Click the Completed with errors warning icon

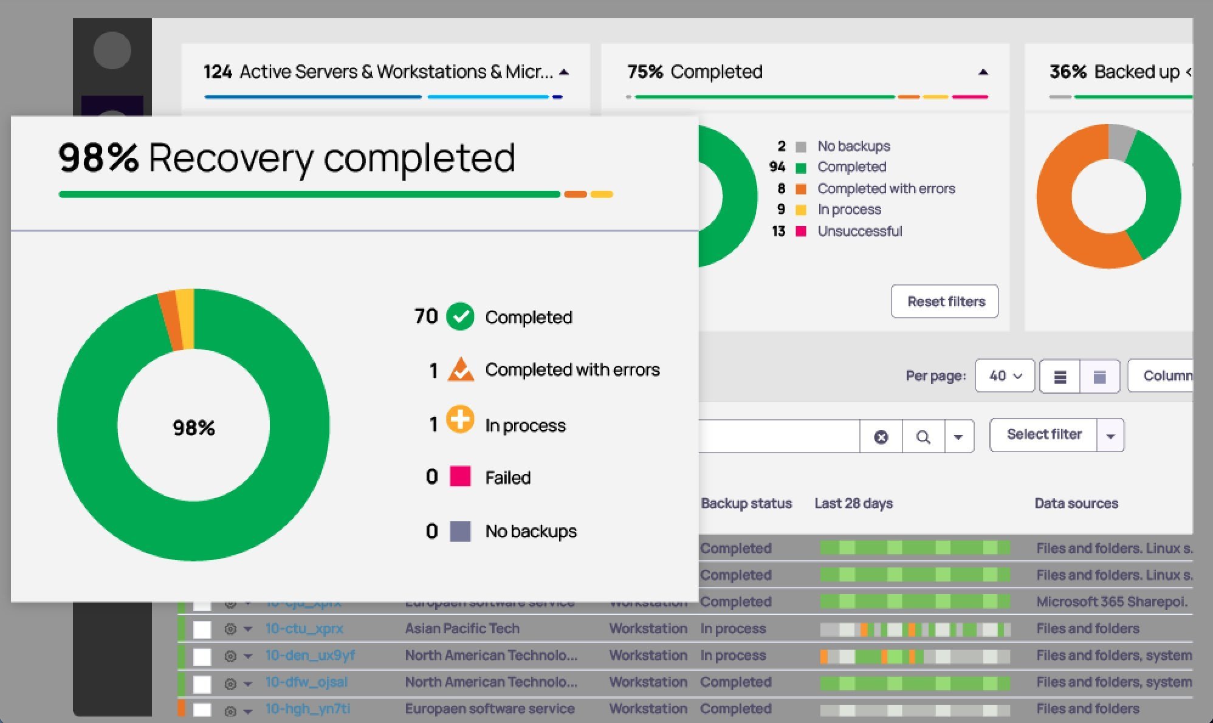pyautogui.click(x=461, y=369)
